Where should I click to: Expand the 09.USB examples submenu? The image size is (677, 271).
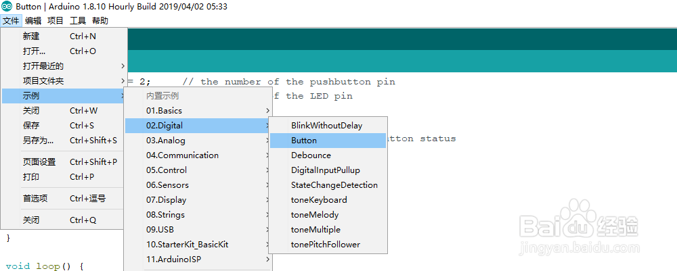(198, 230)
